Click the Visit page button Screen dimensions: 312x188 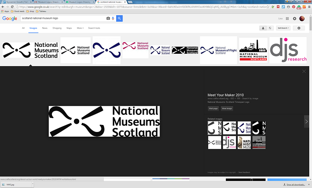(x=213, y=108)
